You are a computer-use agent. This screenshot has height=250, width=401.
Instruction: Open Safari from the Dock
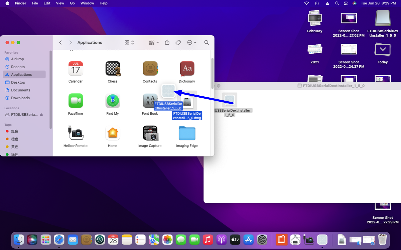[x=59, y=239]
